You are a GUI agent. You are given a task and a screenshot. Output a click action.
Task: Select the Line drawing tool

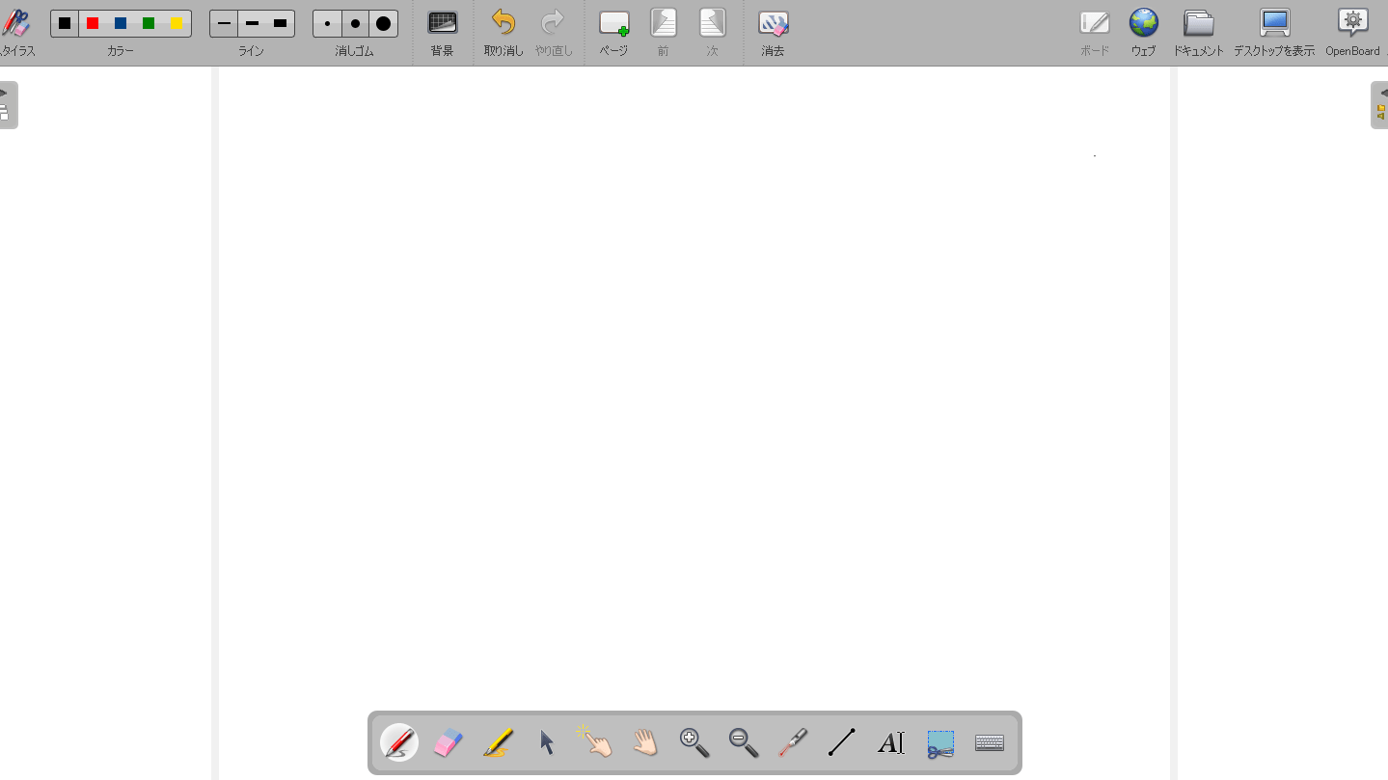click(842, 742)
